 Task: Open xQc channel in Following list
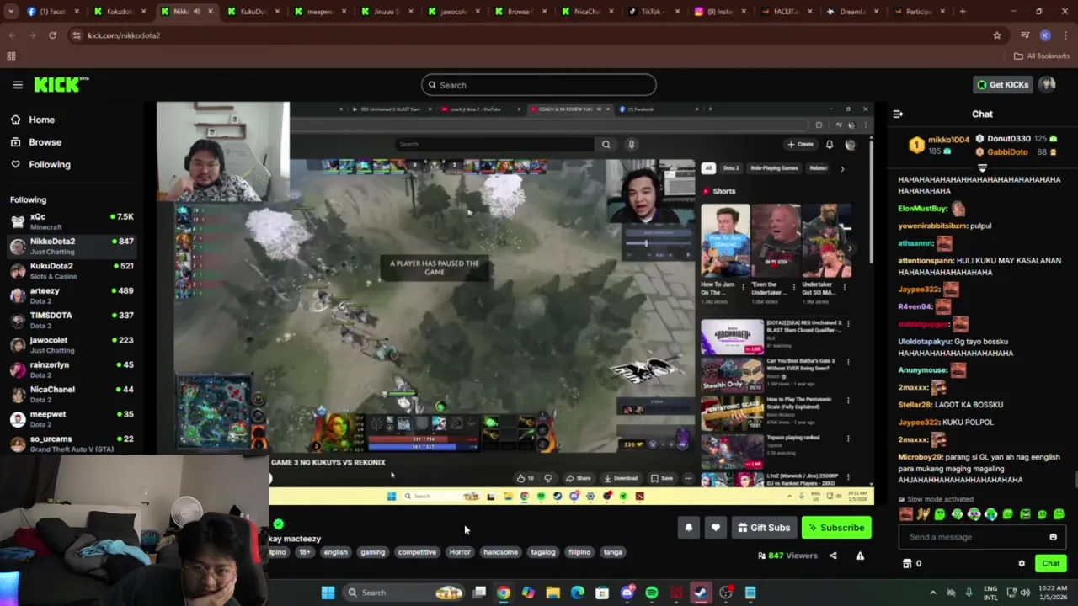click(72, 221)
